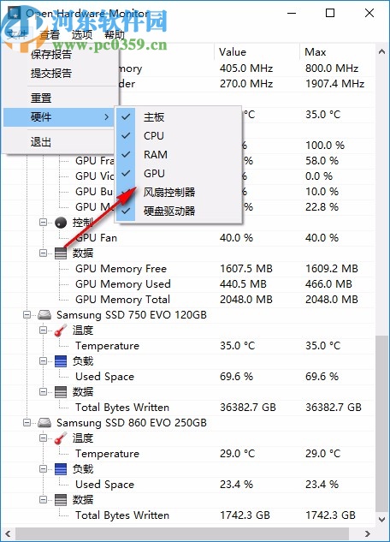Click the 2048.0 MB max total value
The height and width of the screenshot is (542, 390).
(331, 300)
